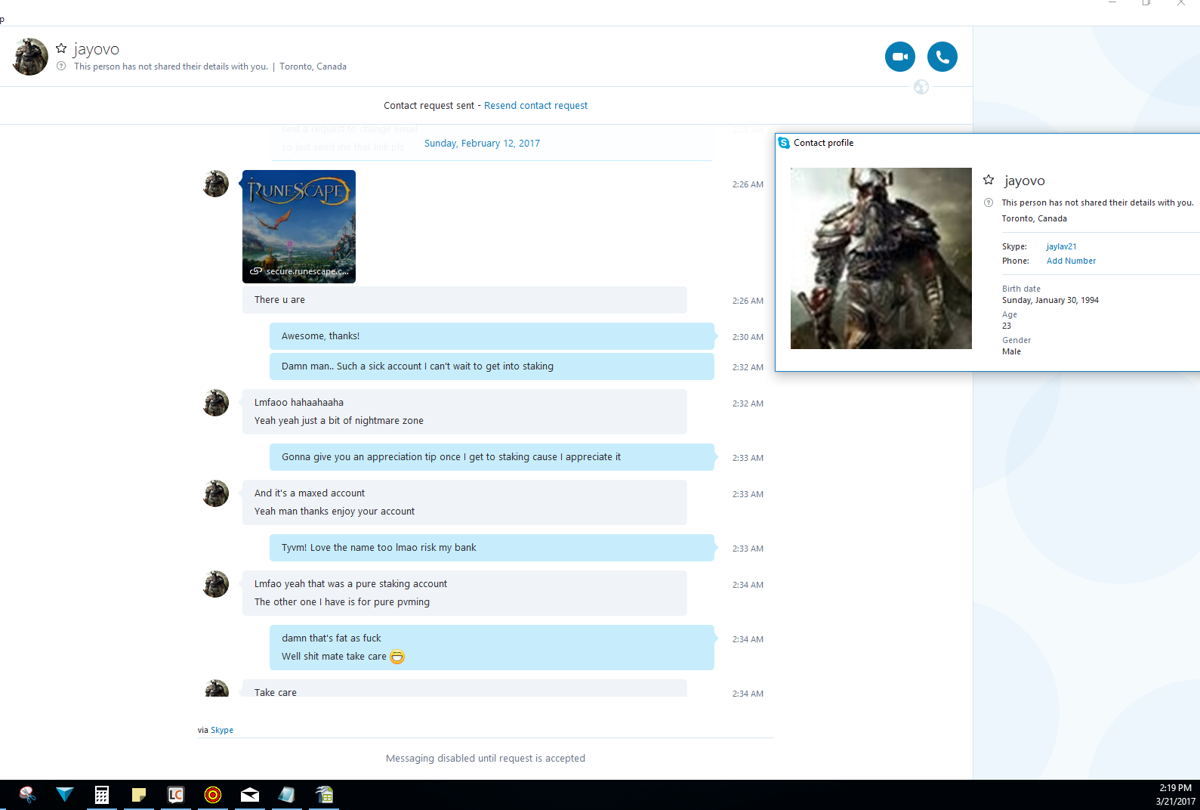1200x810 pixels.
Task: Favorite jayovo using the header star
Action: 61,48
